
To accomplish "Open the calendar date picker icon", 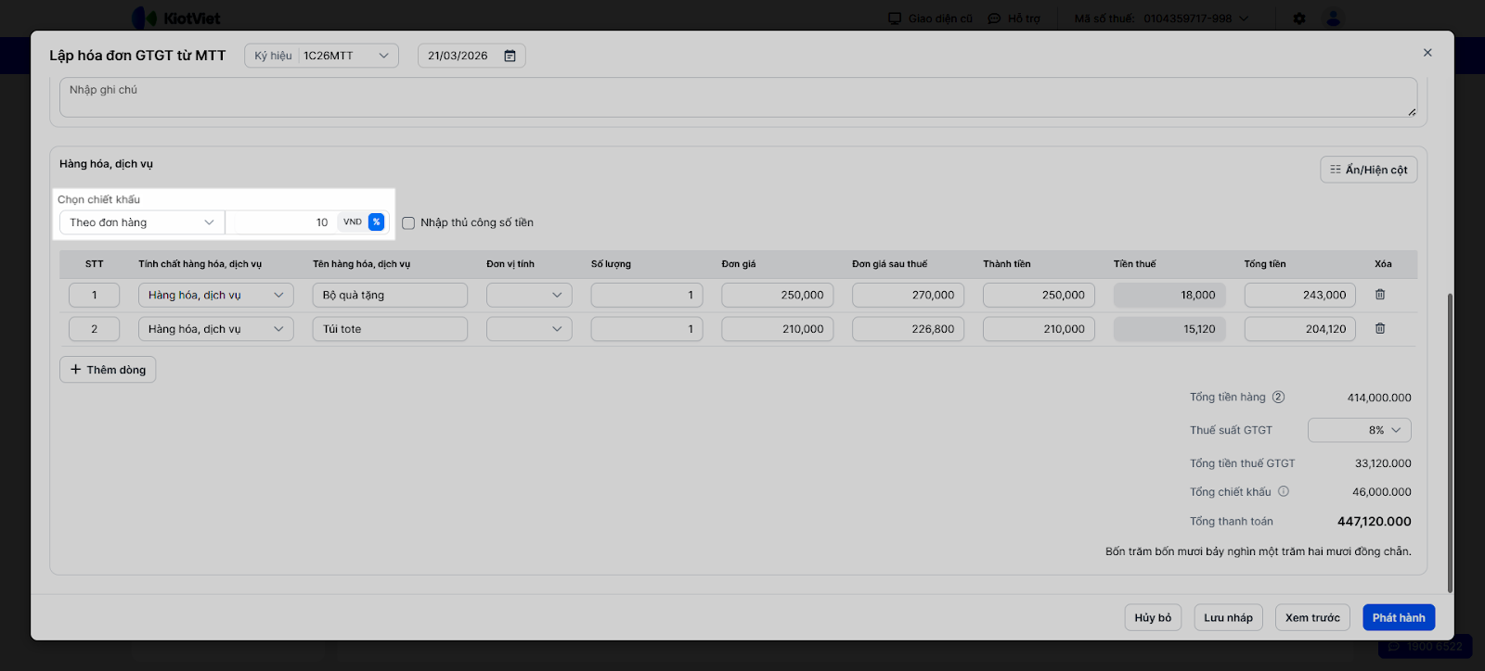I will [510, 56].
